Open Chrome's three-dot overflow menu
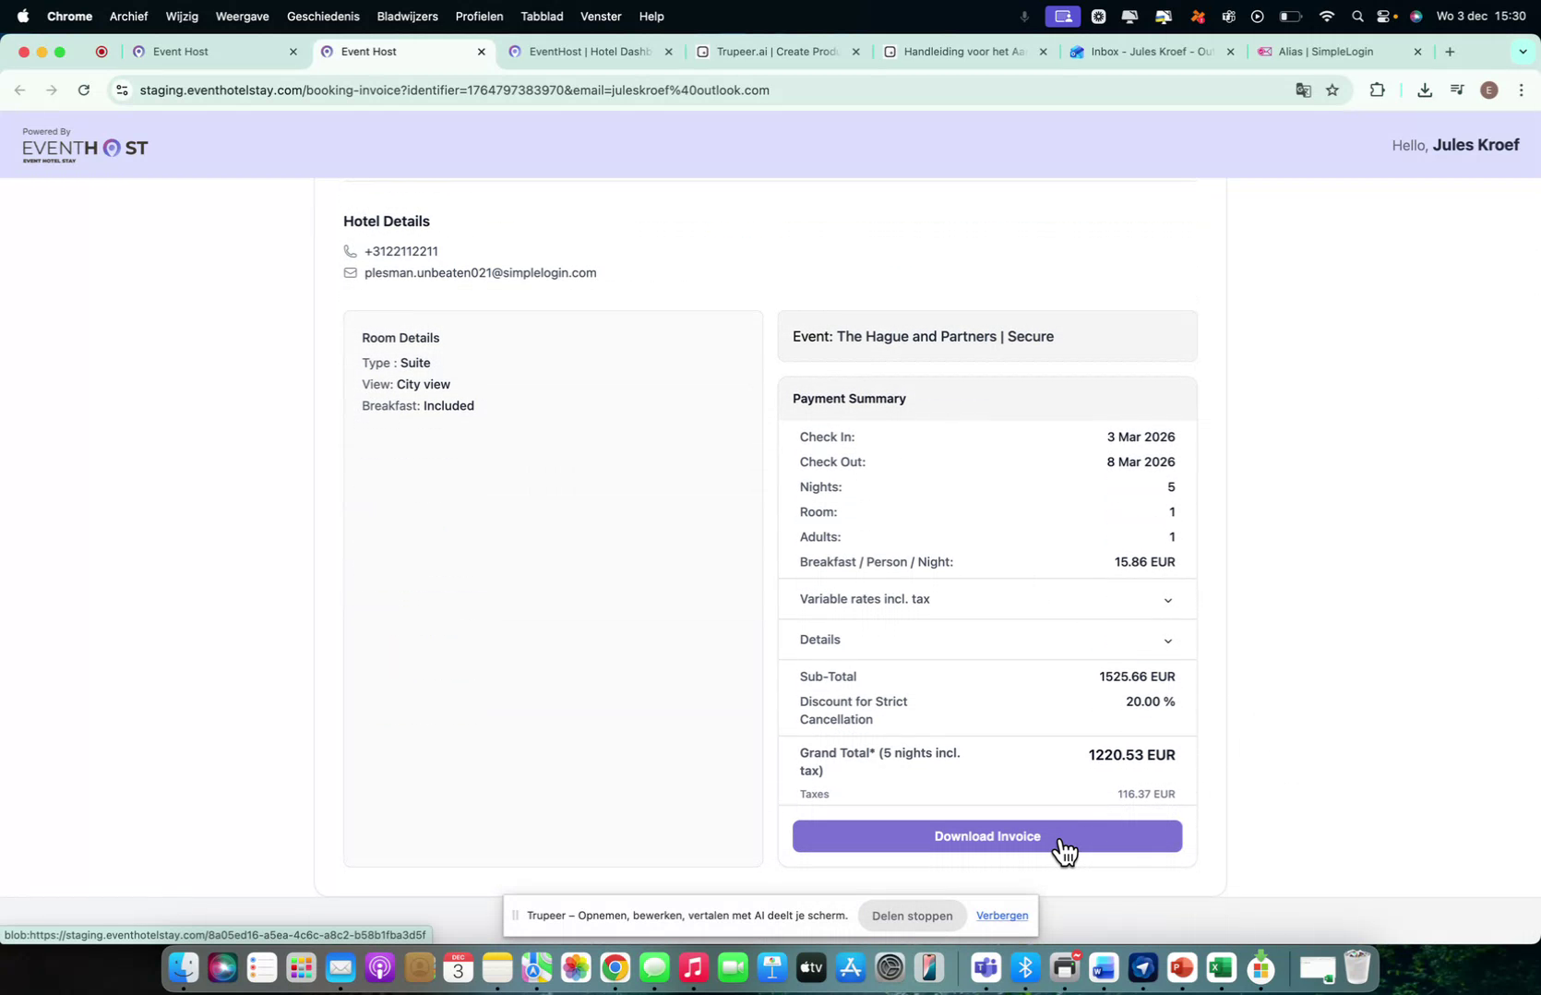Image resolution: width=1541 pixels, height=995 pixels. 1523,90
